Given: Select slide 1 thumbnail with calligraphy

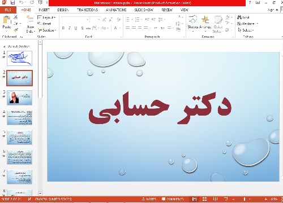Looking at the screenshot, I should [x=19, y=58].
